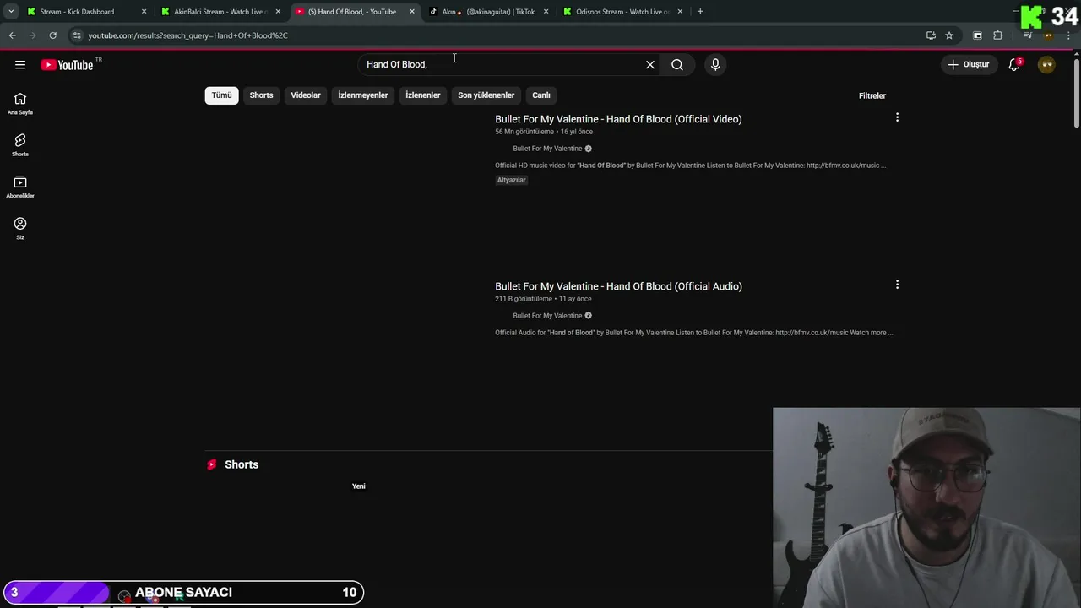Start voice search with microphone icon
This screenshot has width=1081, height=608.
coord(715,64)
